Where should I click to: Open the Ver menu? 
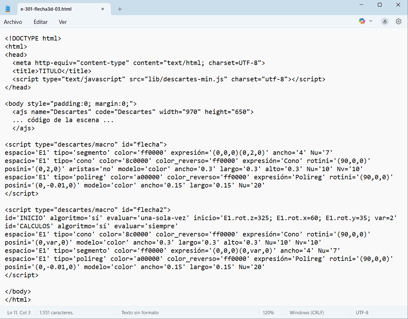tap(63, 22)
